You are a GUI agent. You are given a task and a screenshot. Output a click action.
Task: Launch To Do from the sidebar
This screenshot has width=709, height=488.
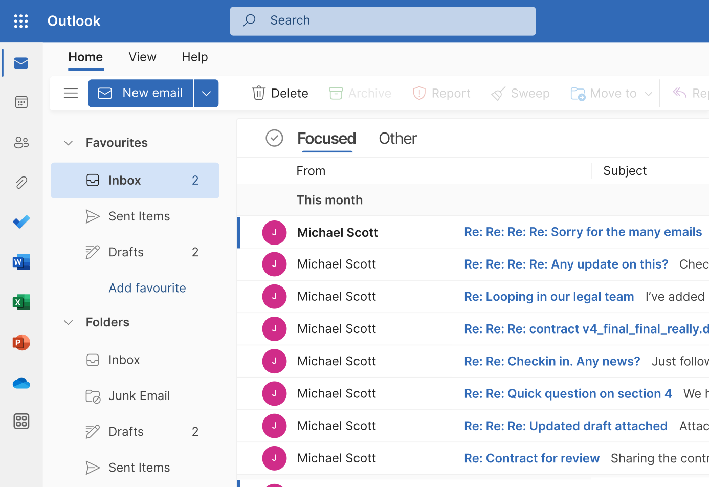pos(21,222)
